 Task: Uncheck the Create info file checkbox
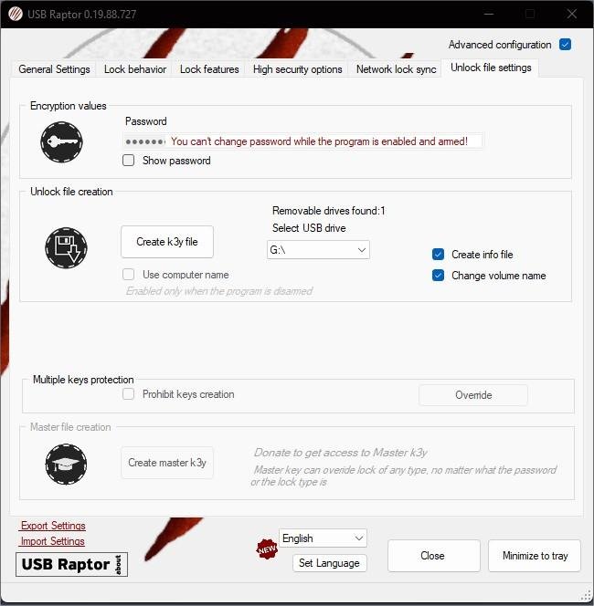point(438,255)
